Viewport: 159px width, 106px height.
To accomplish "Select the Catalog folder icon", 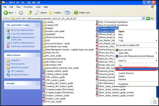I will click(x=44, y=22).
